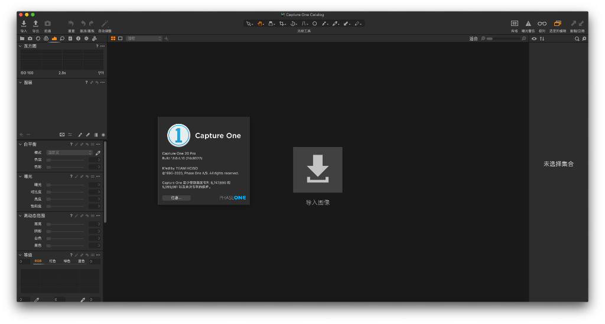Select the eraser tool in cursor tools

point(357,24)
